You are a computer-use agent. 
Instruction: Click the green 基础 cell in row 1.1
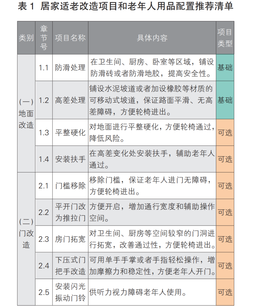225,68
